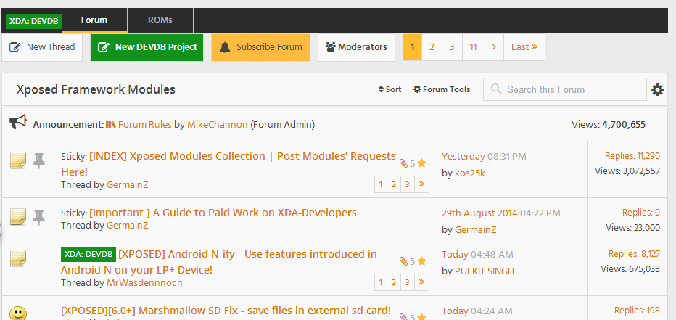This screenshot has height=320, width=676.
Task: Open page 2 of the Android N-ify thread
Action: coord(394,282)
